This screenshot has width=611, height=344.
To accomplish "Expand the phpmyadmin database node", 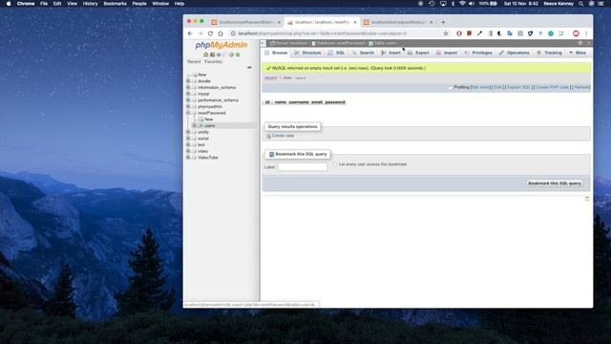I will click(188, 106).
